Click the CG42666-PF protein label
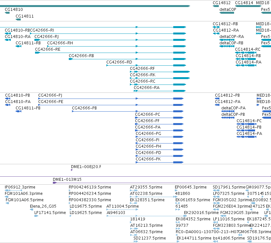This screenshot has height=243, width=271. 147,121
